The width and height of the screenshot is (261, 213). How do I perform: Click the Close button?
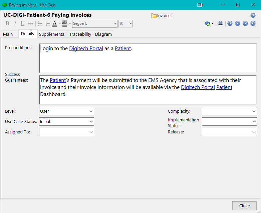(244, 206)
